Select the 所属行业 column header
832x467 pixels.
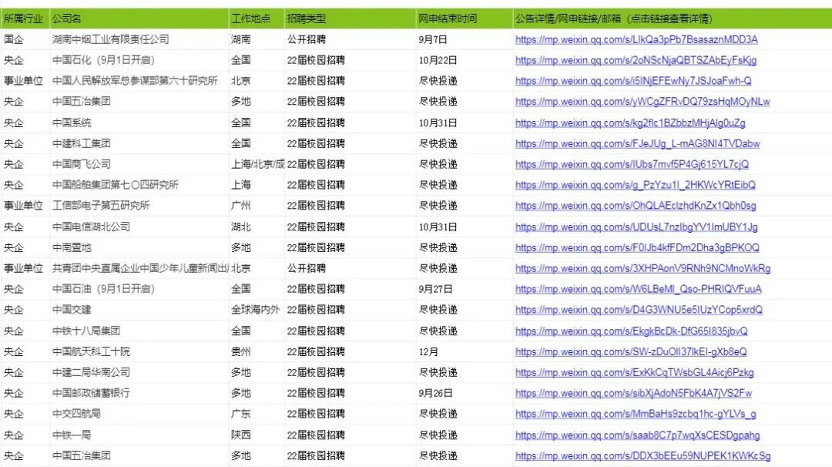click(25, 18)
